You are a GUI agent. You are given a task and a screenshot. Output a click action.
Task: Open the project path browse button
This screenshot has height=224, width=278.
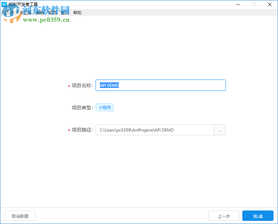[x=220, y=130]
